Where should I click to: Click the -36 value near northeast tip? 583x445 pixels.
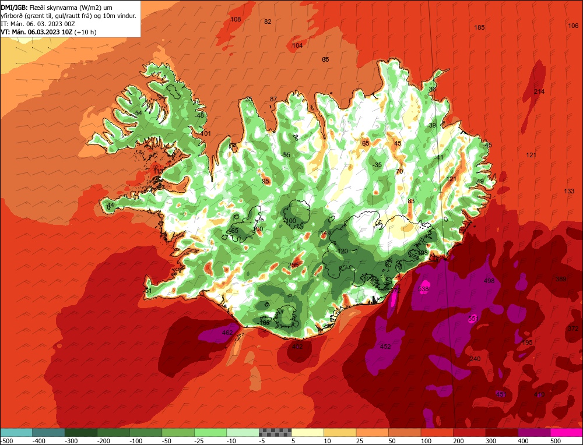431,90
